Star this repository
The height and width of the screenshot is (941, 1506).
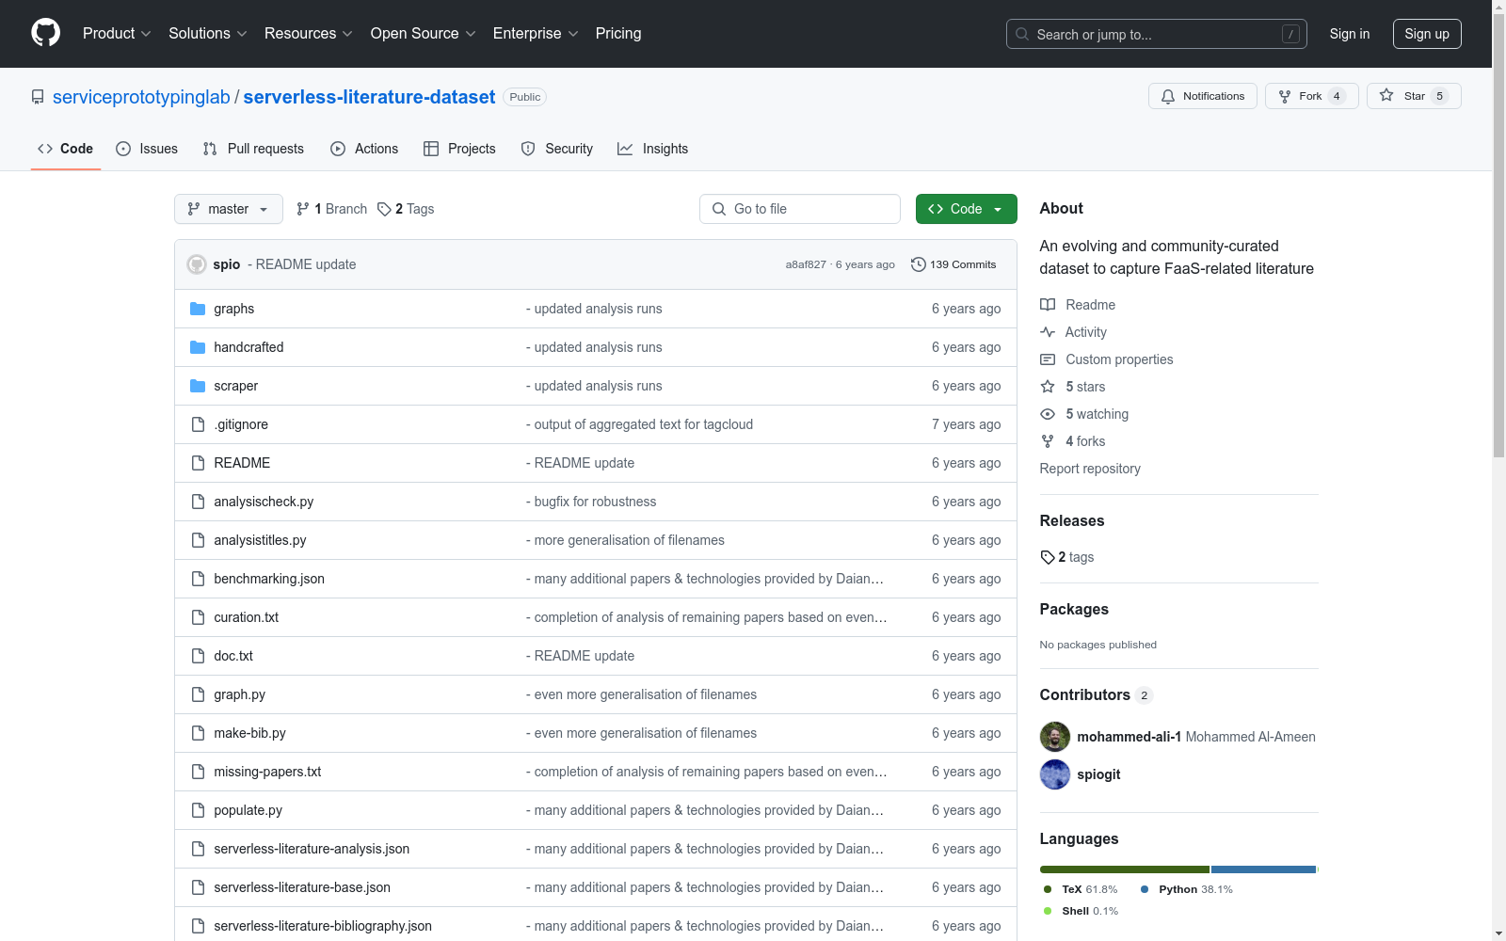[1414, 96]
